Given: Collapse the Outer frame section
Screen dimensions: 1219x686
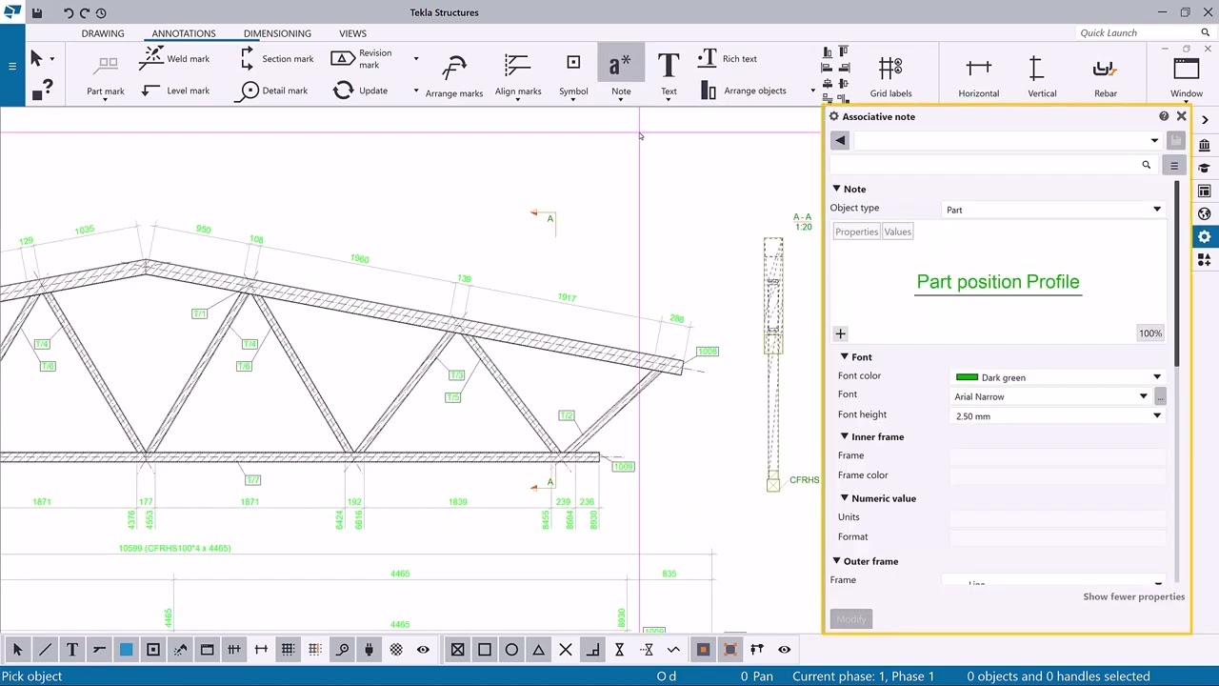Looking at the screenshot, I should point(837,561).
